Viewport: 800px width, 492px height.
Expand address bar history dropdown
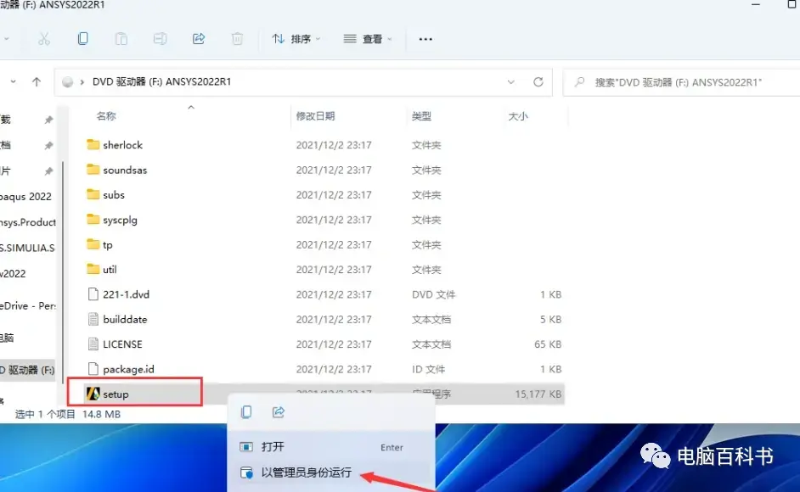click(510, 82)
